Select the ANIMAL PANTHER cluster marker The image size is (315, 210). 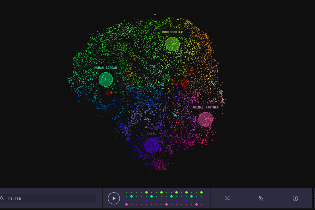coord(206,120)
